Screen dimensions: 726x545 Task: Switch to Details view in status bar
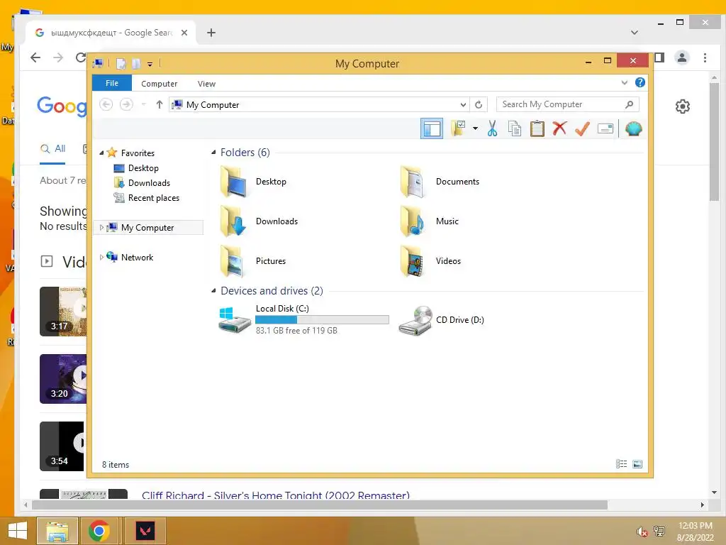click(x=621, y=464)
